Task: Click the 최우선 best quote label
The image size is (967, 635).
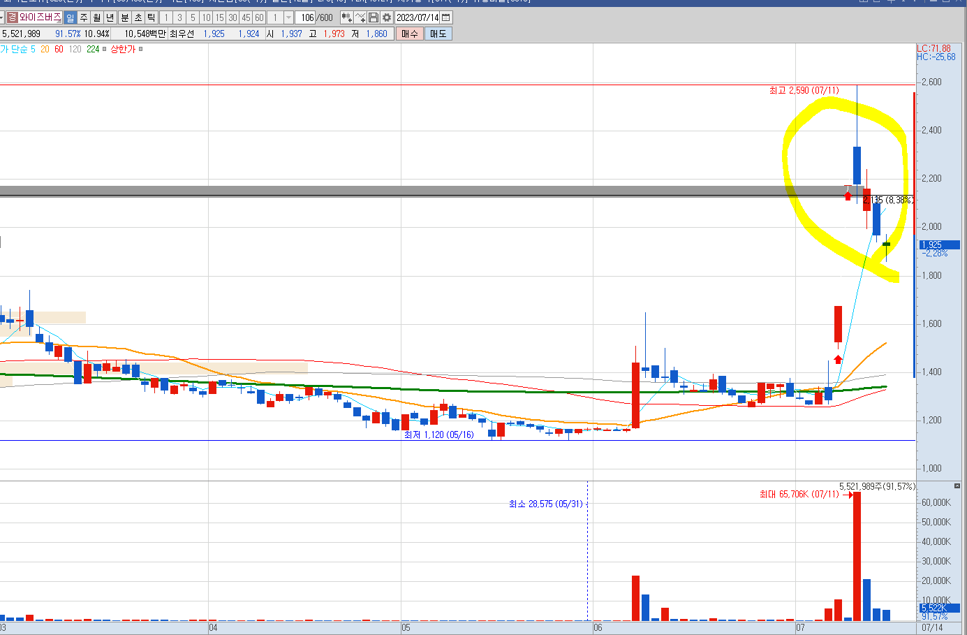Action: pyautogui.click(x=182, y=34)
